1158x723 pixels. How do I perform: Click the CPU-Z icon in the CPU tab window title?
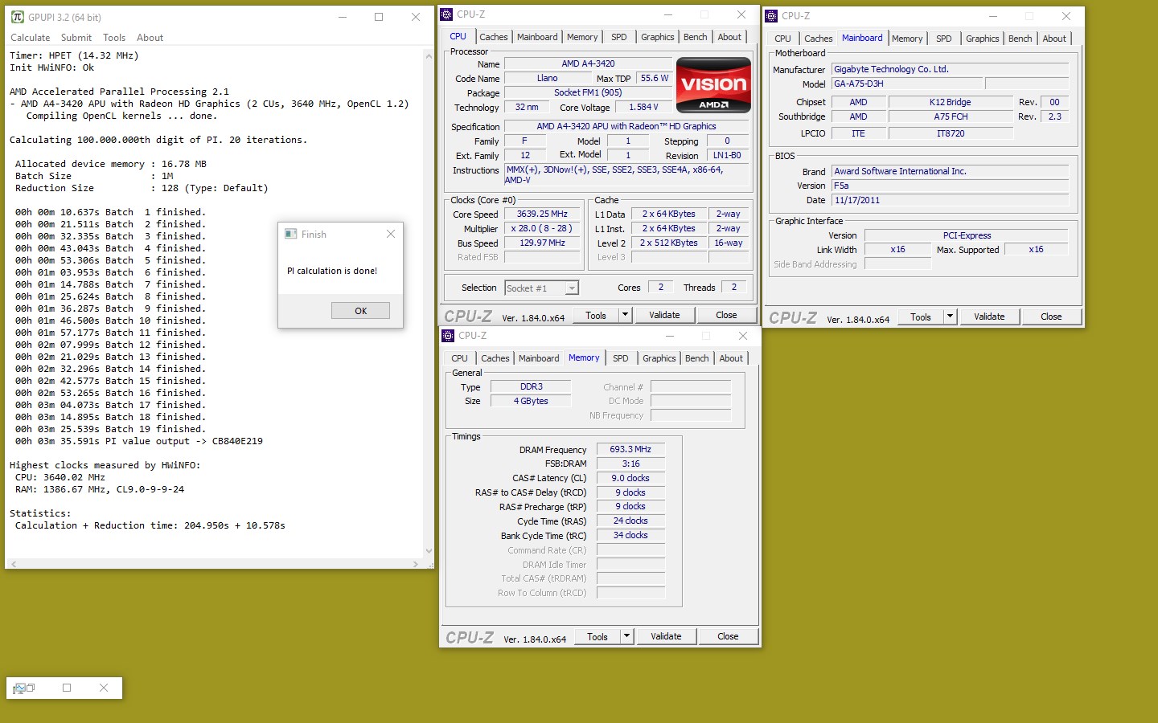click(447, 14)
